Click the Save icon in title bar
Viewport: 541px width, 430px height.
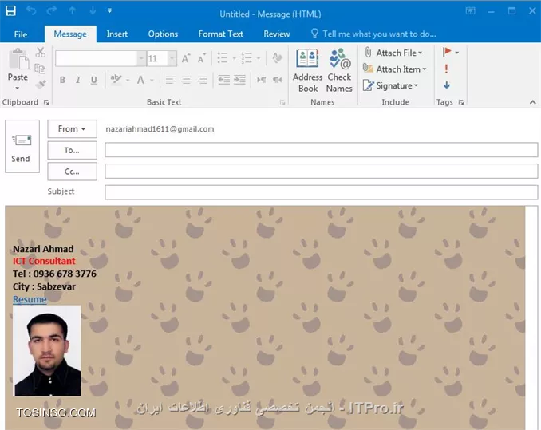[x=10, y=10]
